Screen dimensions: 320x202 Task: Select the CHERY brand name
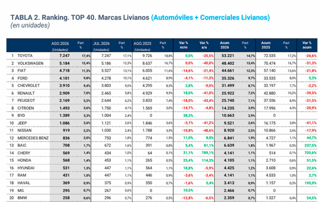pos(24,153)
